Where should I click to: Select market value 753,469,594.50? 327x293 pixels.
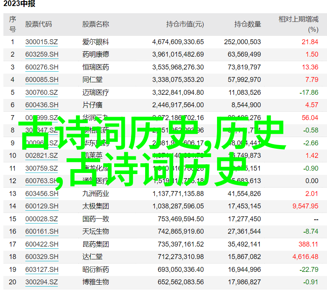point(181,219)
